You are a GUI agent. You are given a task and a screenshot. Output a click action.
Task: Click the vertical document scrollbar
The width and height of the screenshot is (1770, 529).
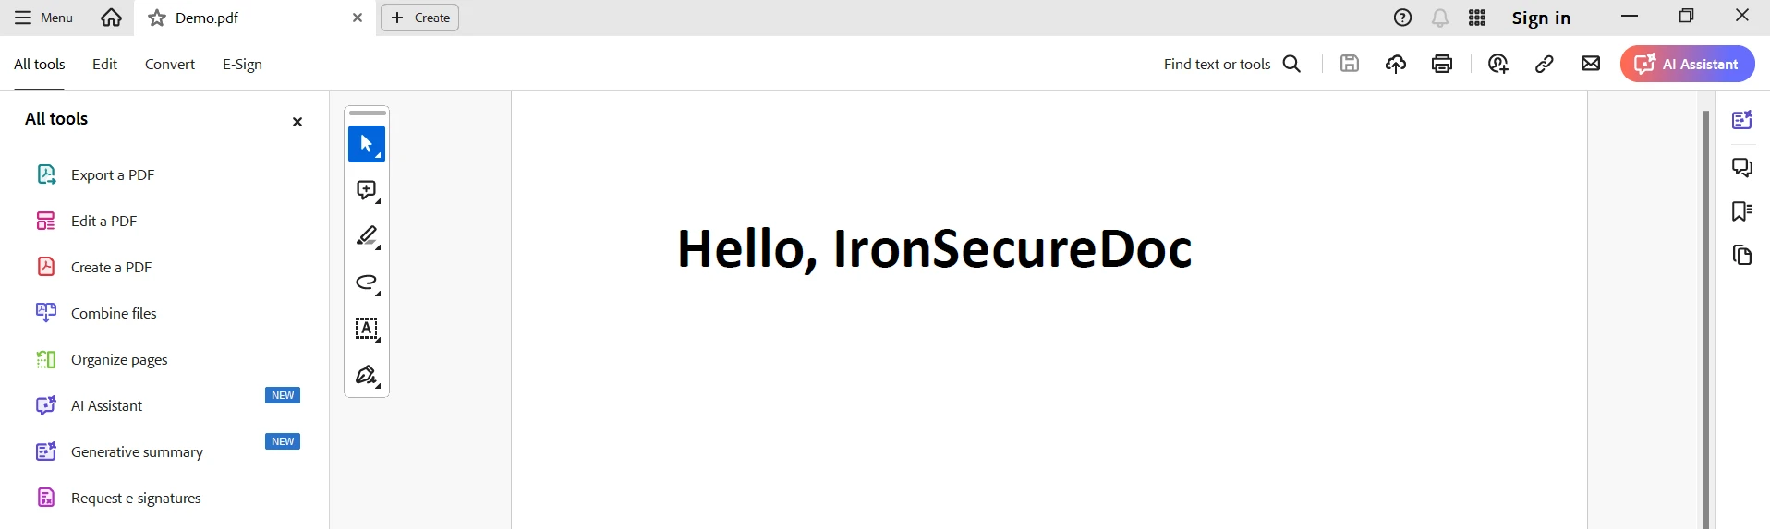click(1706, 314)
